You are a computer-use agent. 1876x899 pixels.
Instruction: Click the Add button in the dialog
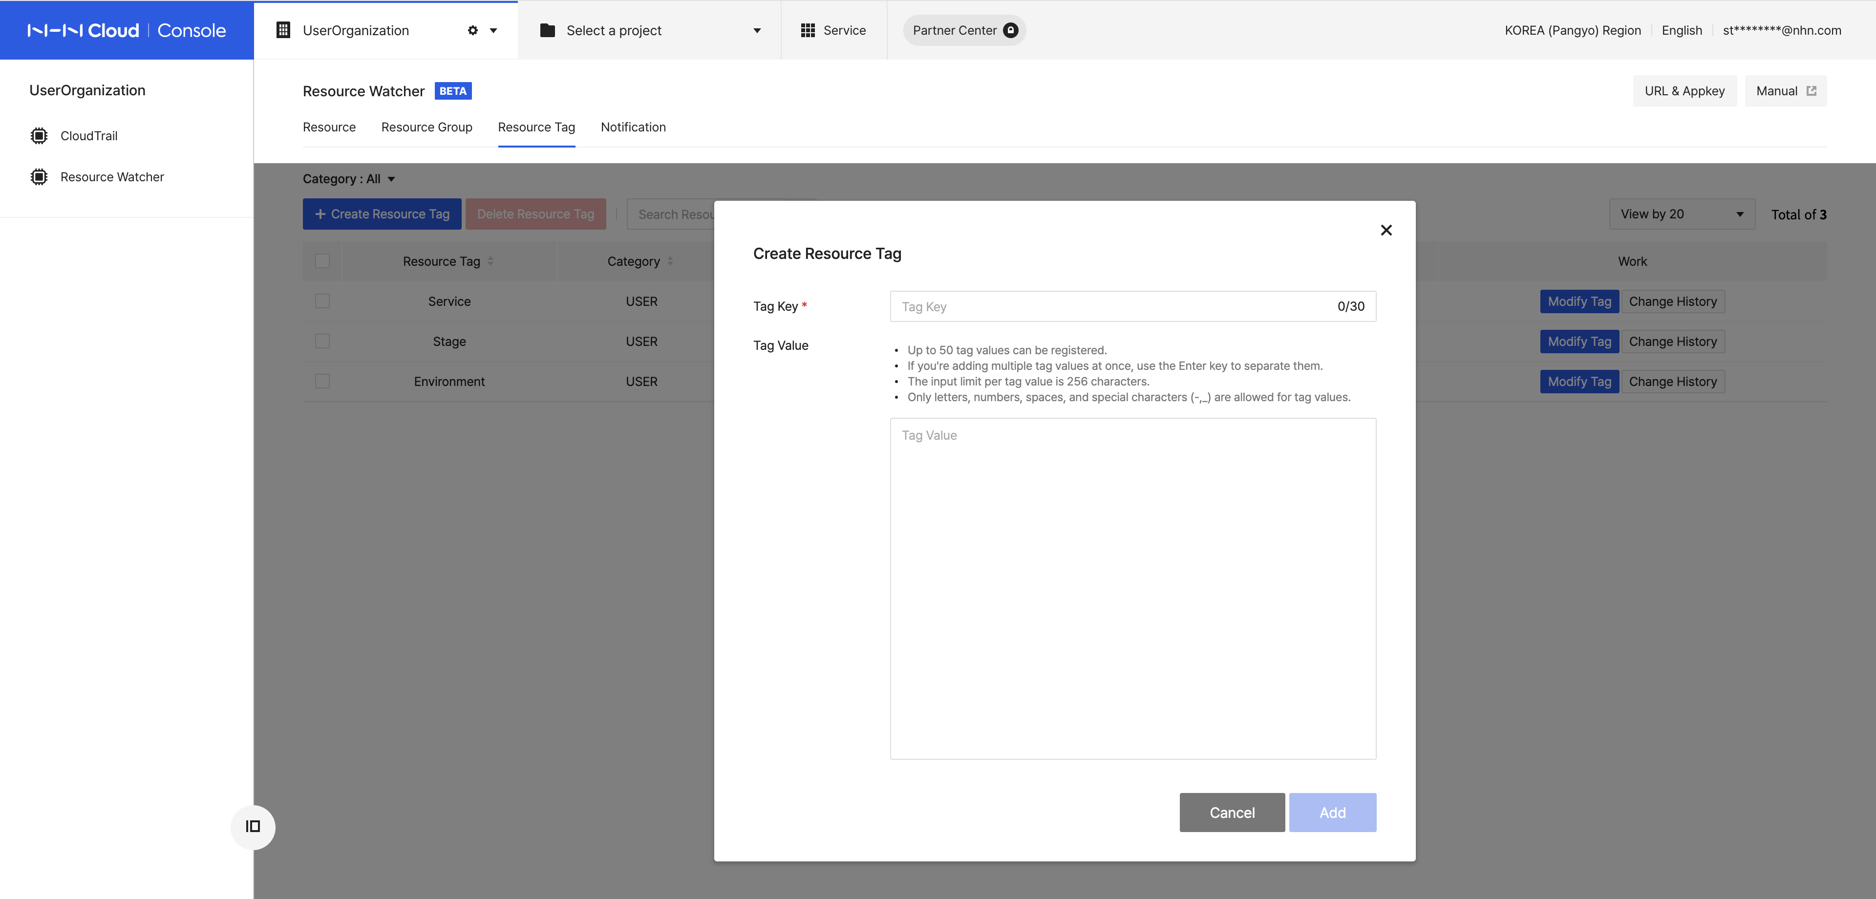click(x=1332, y=813)
